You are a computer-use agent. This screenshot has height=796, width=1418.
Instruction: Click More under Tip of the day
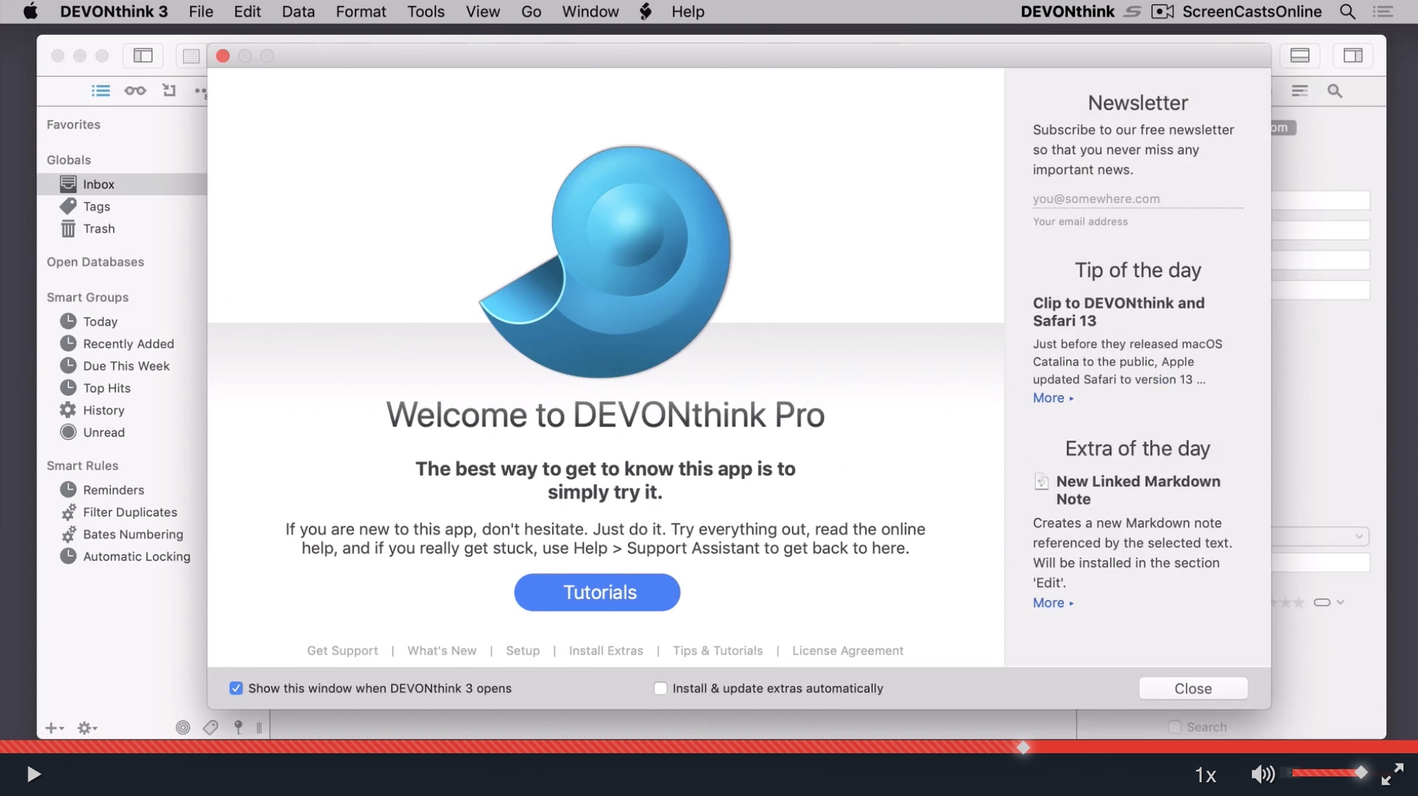(1052, 398)
